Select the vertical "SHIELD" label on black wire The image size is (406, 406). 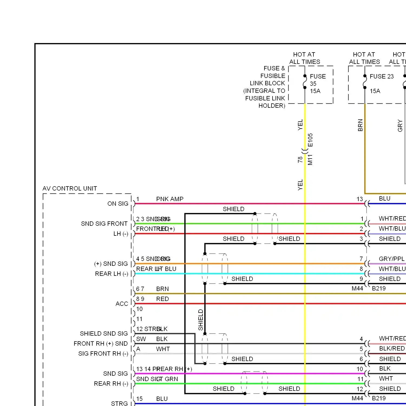click(x=201, y=320)
